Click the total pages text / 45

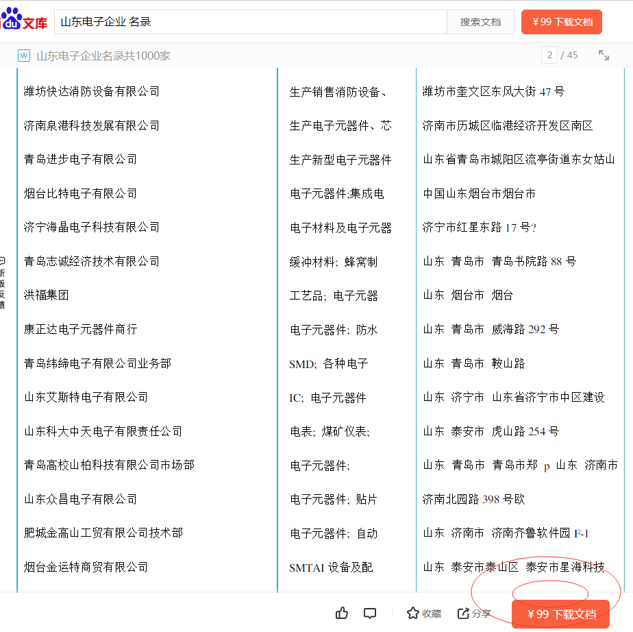pyautogui.click(x=569, y=55)
